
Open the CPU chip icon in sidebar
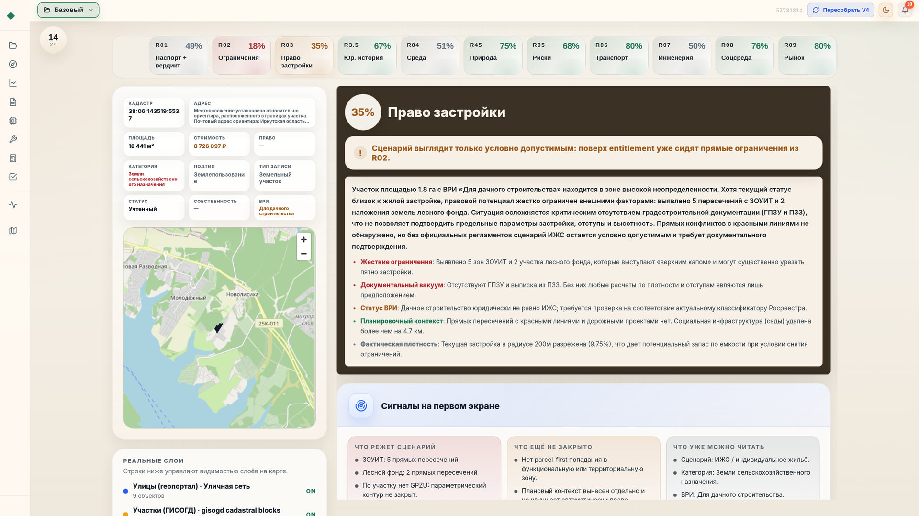coord(13,121)
